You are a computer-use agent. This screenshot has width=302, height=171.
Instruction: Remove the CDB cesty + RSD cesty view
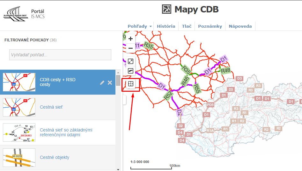[x=110, y=82]
